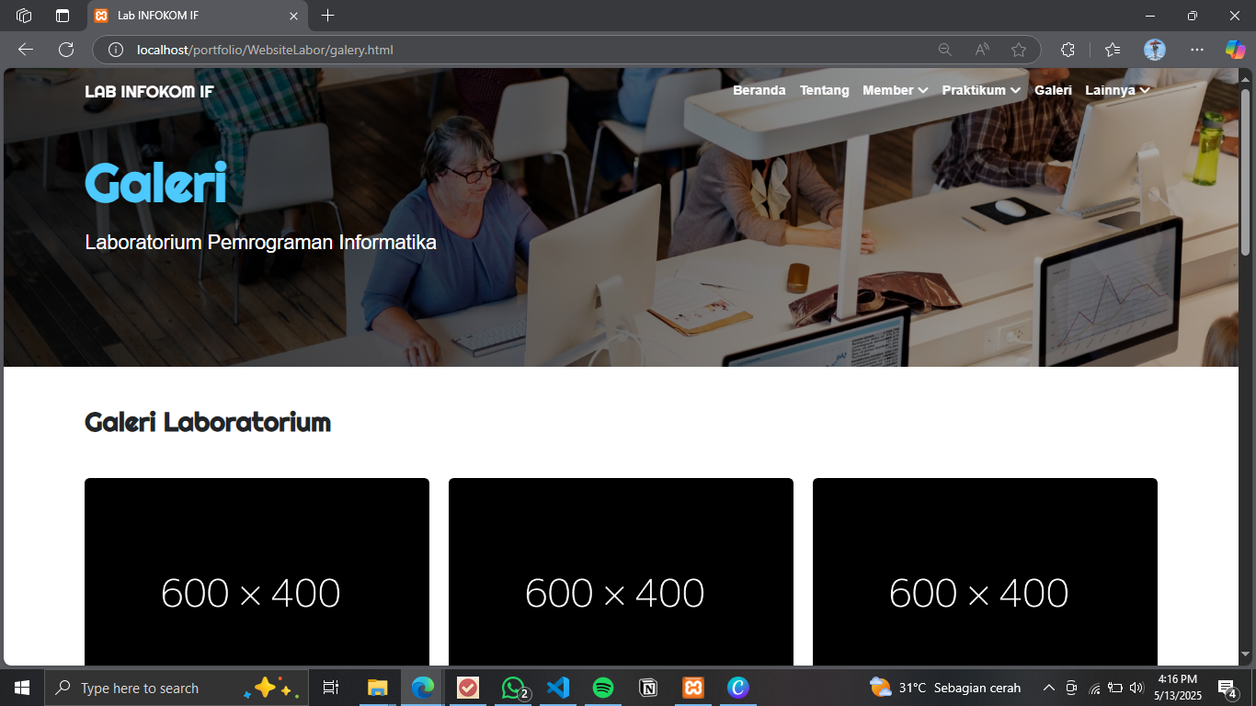Expand the Member dropdown in navbar
This screenshot has width=1256, height=706.
(x=895, y=90)
